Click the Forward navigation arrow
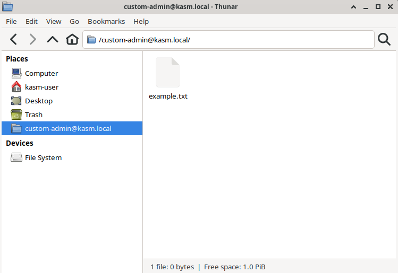 tap(33, 39)
